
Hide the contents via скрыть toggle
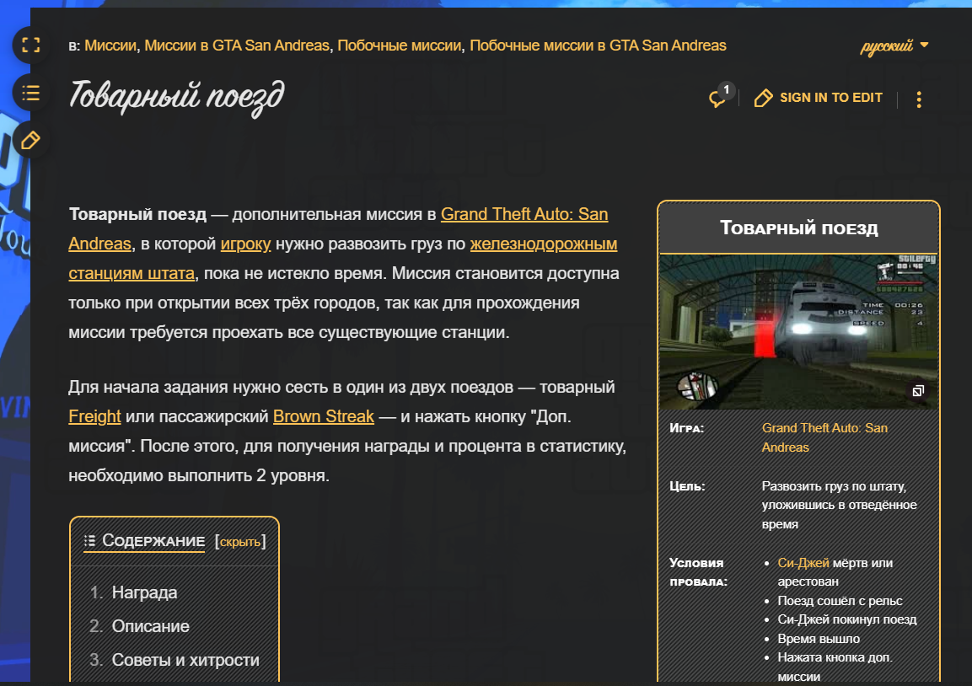(240, 542)
